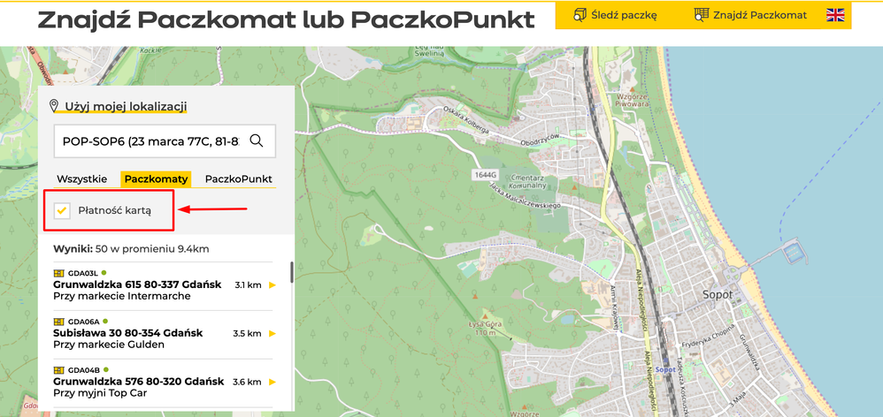Click the location pin icon
883x417 pixels.
tap(55, 107)
